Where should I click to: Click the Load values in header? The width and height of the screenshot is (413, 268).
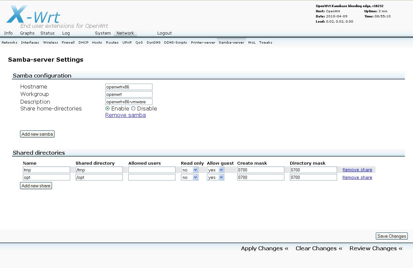click(339, 21)
